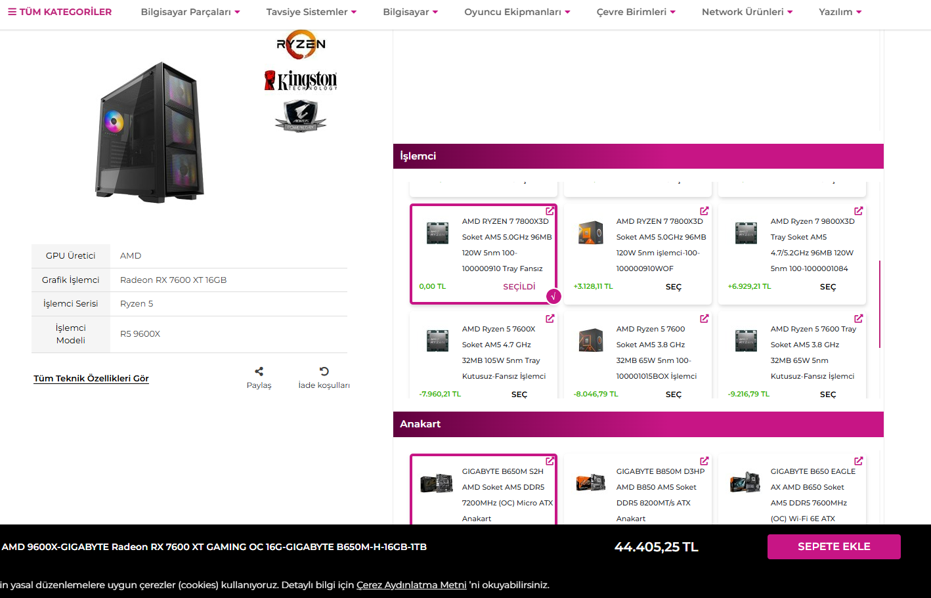Choose Ryzen 7 9800X3D via SEÇ
The image size is (931, 598).
tap(828, 287)
